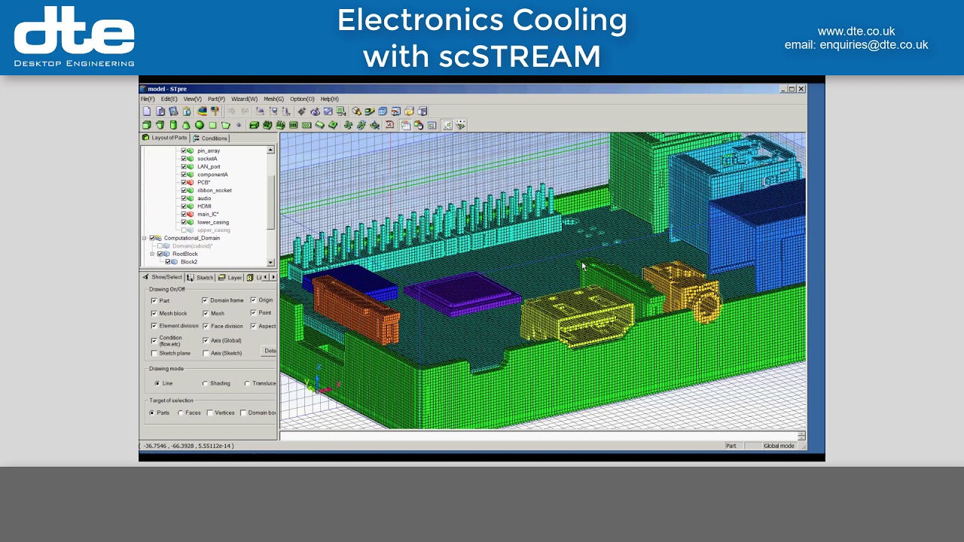This screenshot has width=964, height=542.
Task: Toggle the Domain frame checkbox
Action: click(x=205, y=300)
